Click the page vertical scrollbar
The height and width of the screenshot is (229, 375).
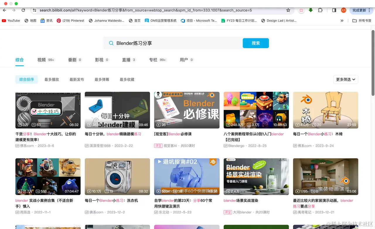(x=373, y=63)
